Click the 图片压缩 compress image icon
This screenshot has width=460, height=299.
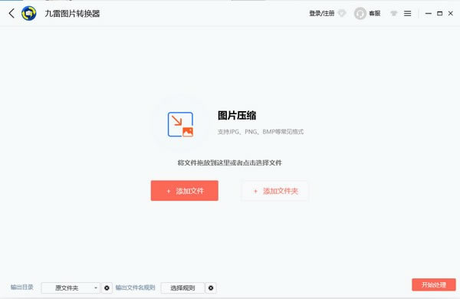point(180,124)
